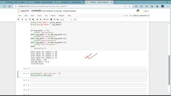Switch to Untitled80 Jupyter Notebook tab
The height and width of the screenshot is (96, 171).
[x=43, y=2]
